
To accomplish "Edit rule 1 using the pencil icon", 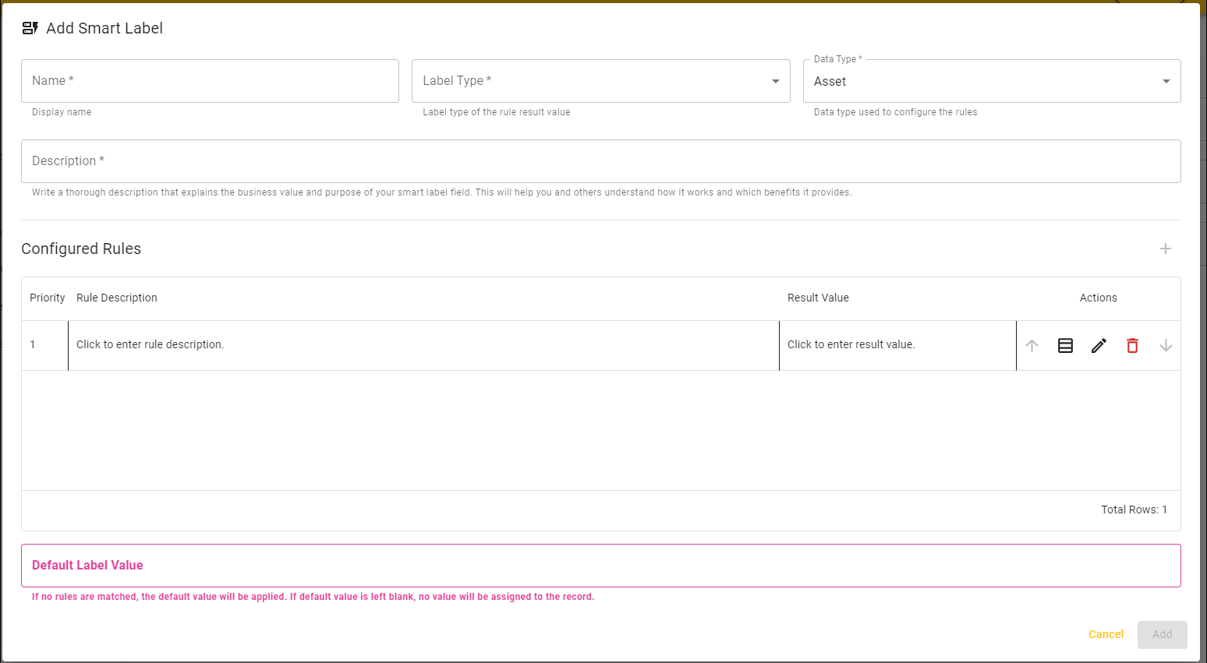I will (1099, 345).
